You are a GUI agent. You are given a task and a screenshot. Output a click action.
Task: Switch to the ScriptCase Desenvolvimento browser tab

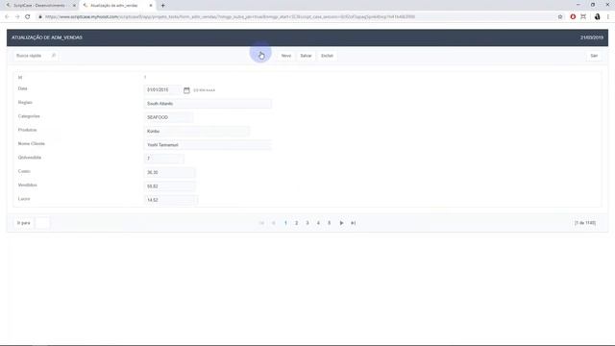(39, 6)
